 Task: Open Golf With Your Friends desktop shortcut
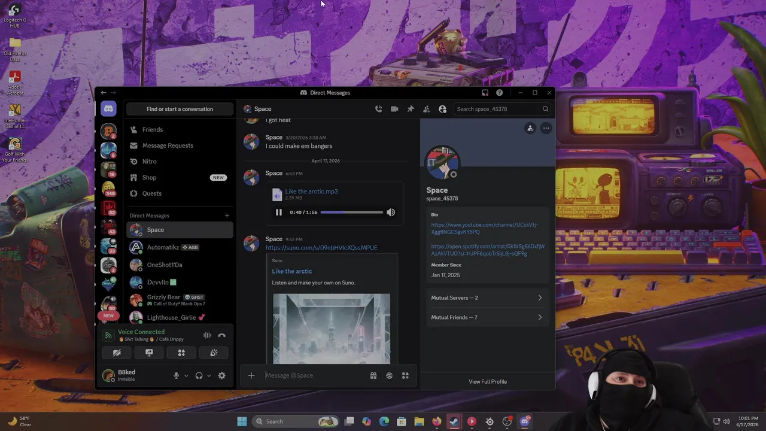[15, 150]
